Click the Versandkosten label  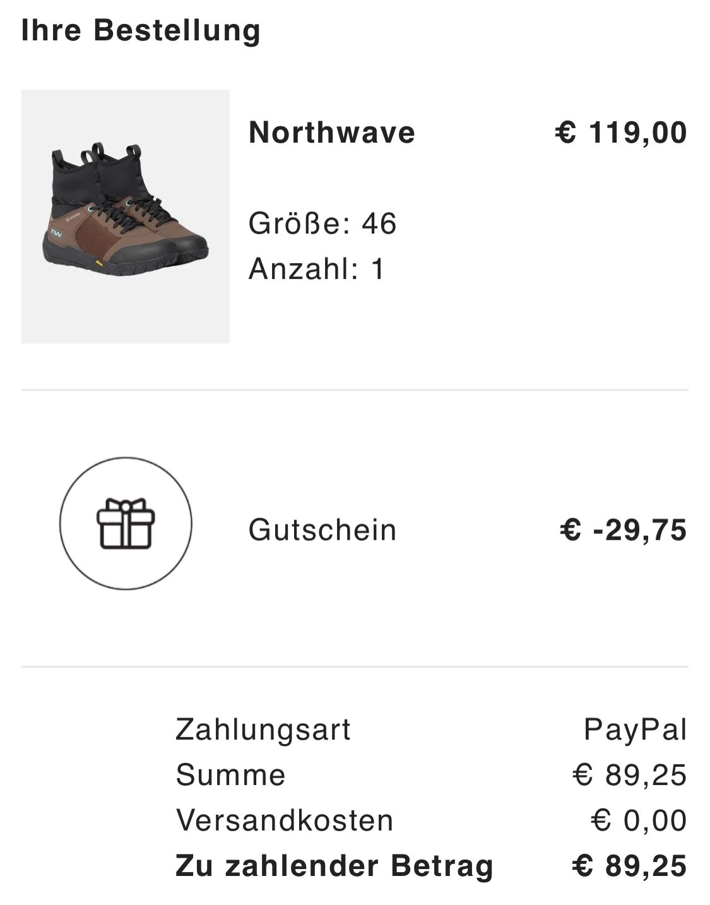pyautogui.click(x=285, y=820)
